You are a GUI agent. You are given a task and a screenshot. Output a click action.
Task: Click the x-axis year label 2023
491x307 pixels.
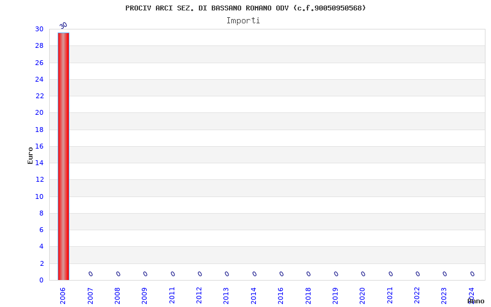444,296
